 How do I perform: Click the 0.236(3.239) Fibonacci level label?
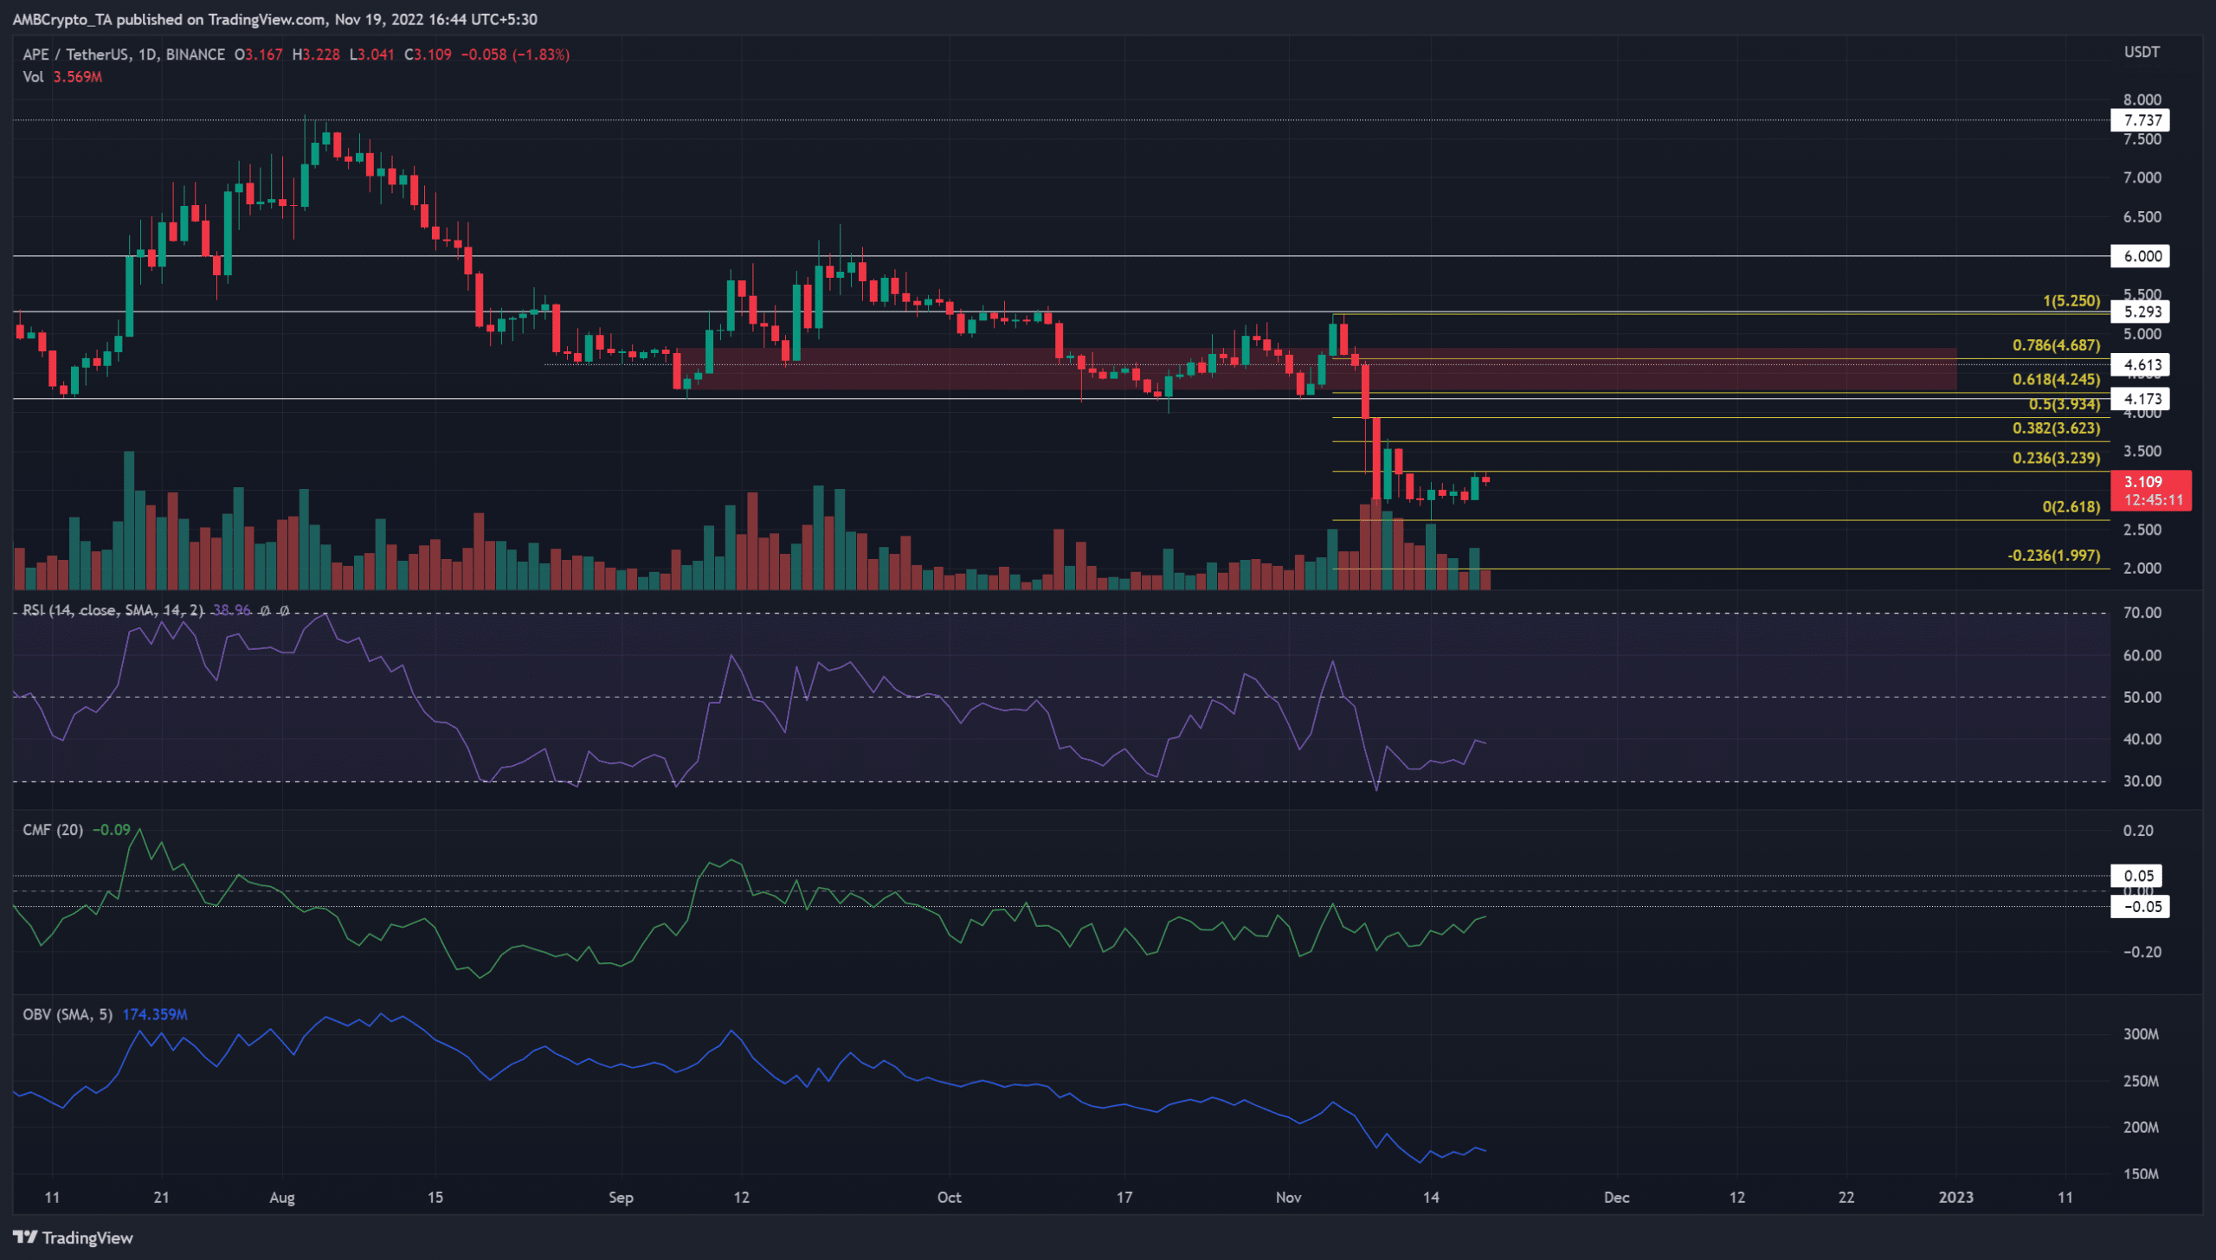[2056, 459]
